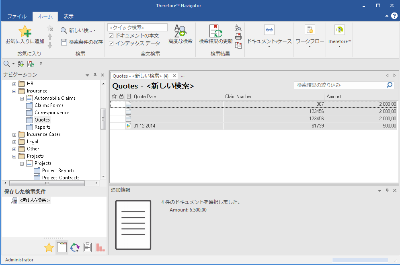
Task: Sort by Amount column header
Action: pos(361,97)
